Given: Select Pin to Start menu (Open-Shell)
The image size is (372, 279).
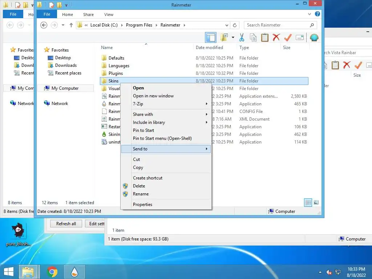Looking at the screenshot, I should (x=166, y=138).
